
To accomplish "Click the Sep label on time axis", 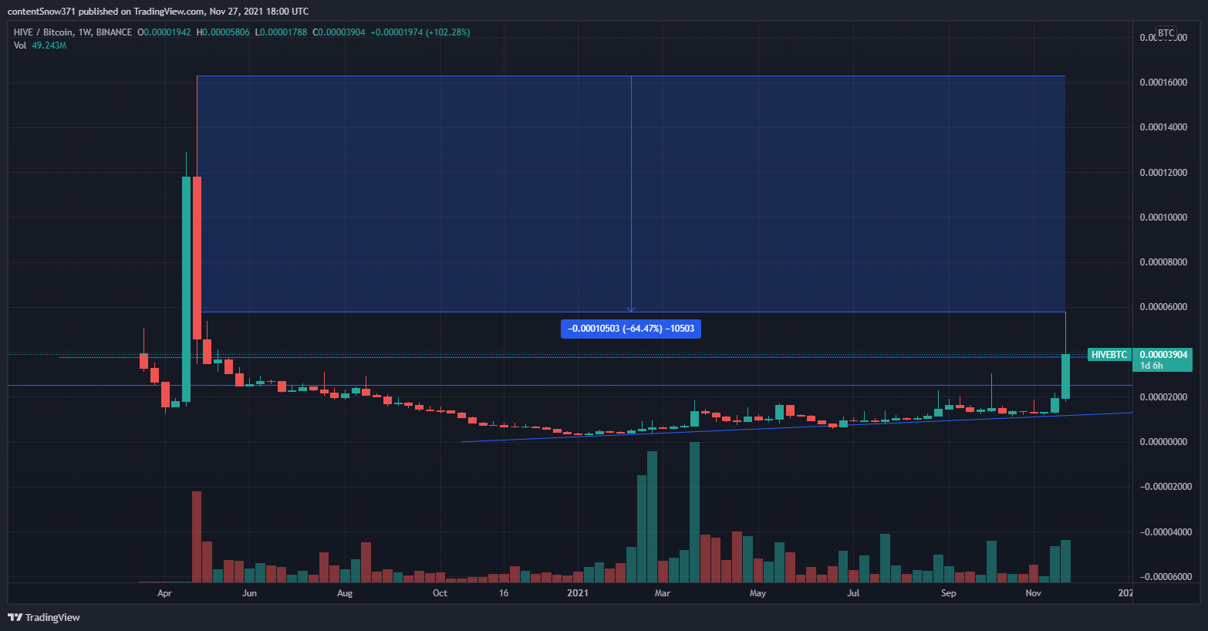I will point(948,593).
